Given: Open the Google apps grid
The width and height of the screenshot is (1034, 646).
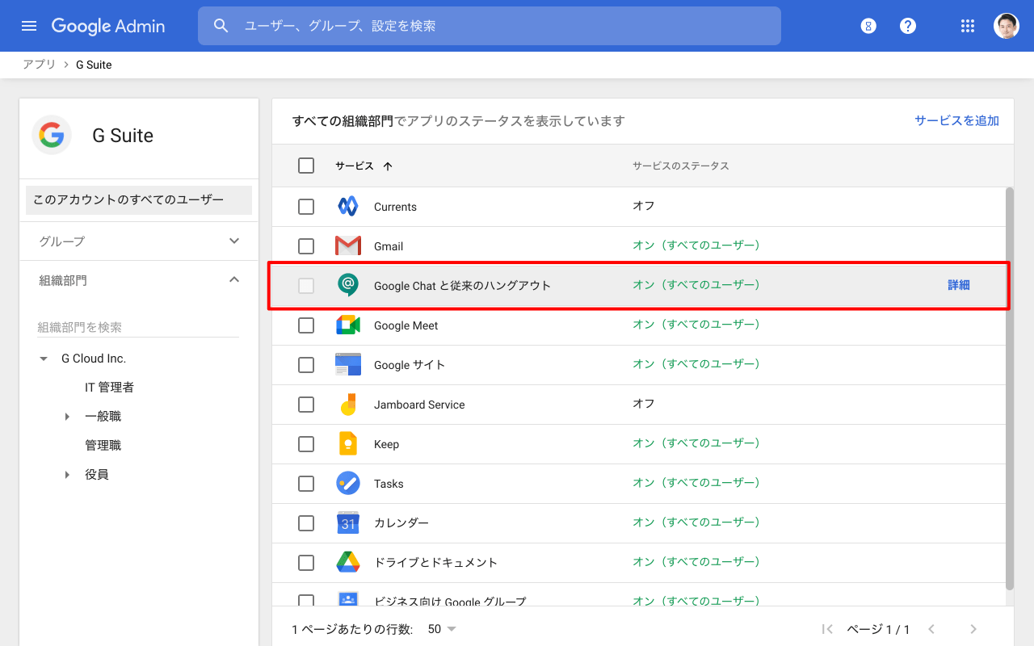Looking at the screenshot, I should point(968,26).
